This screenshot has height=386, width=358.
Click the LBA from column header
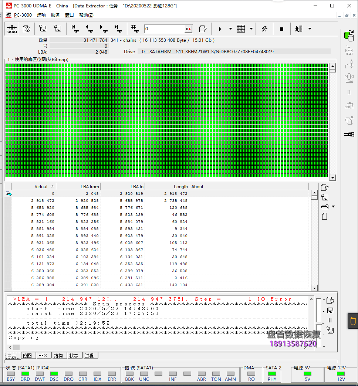[x=78, y=187]
